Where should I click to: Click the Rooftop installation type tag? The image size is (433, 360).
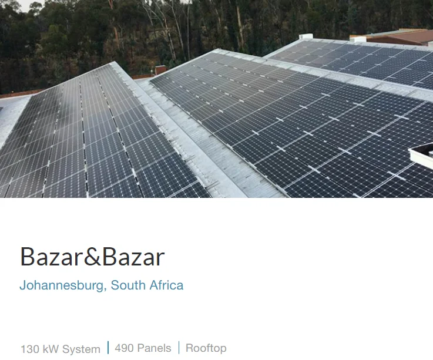(x=206, y=348)
